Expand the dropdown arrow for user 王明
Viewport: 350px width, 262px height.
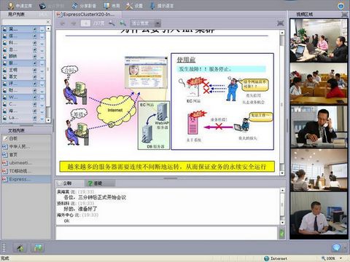[x=42, y=71]
